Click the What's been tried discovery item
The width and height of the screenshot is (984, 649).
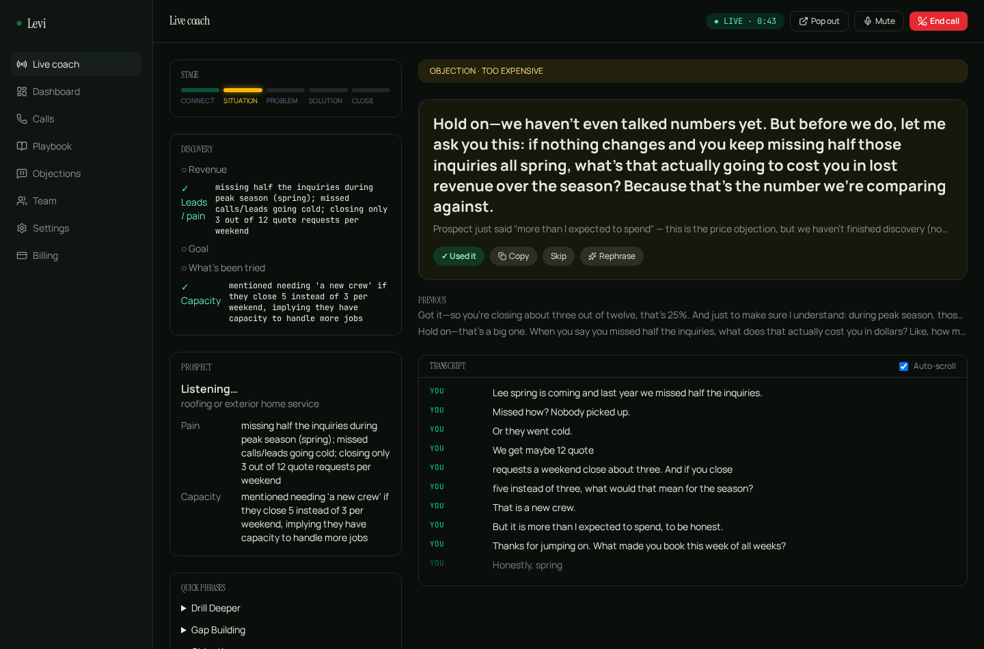click(x=223, y=268)
